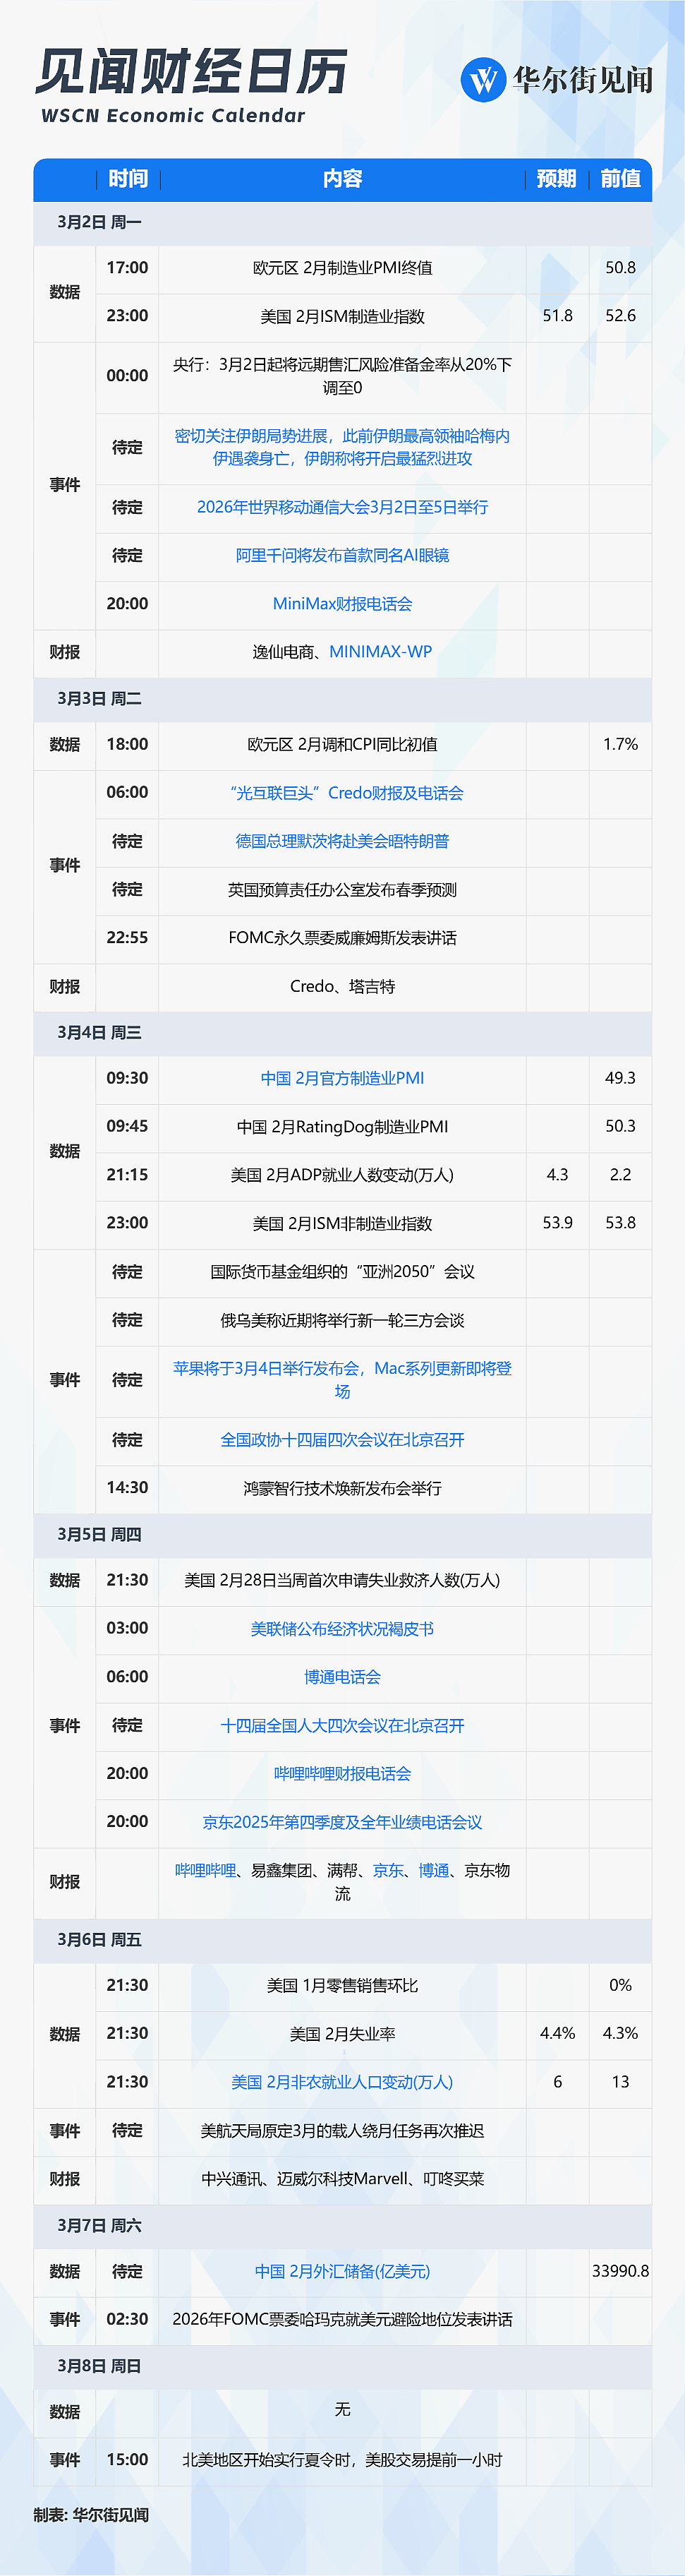The height and width of the screenshot is (2576, 685).
Task: Click the expected value 4.4%
Action: (557, 2033)
